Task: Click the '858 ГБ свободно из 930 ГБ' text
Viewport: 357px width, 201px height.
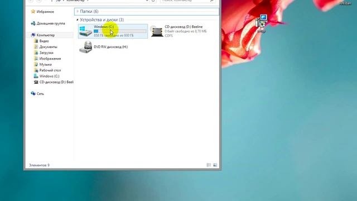Action: pos(114,36)
